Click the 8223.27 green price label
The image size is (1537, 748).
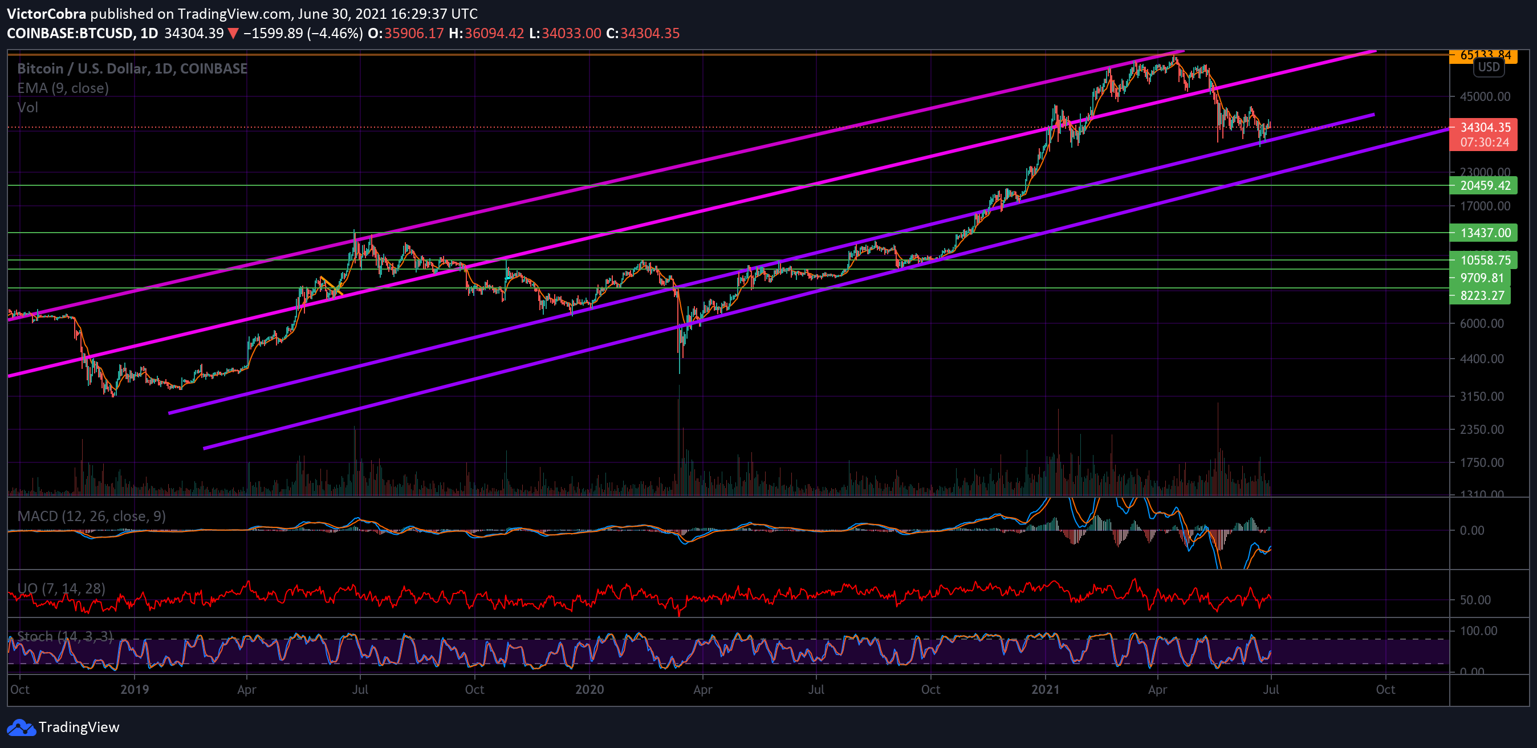[1481, 296]
